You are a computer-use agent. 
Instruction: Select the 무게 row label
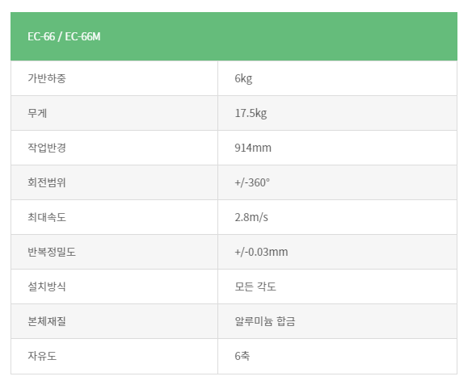(x=37, y=113)
